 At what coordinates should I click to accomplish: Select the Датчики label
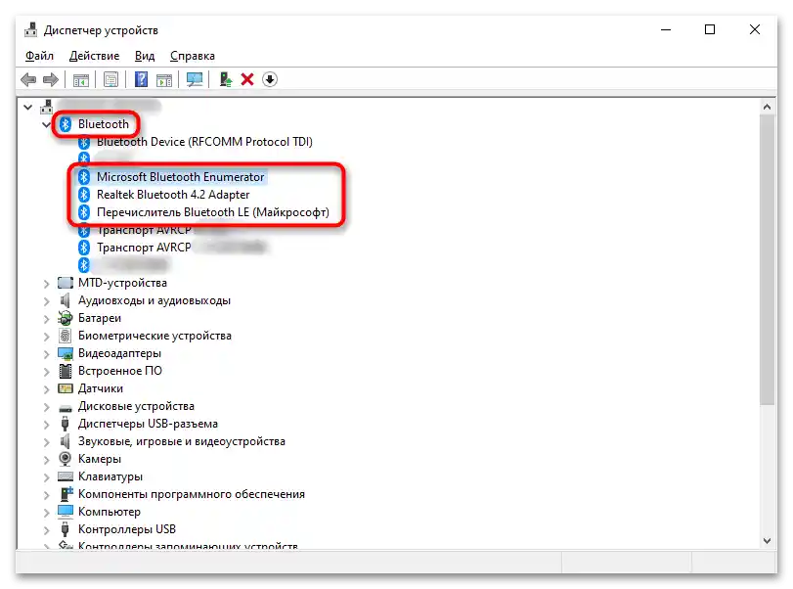(101, 388)
